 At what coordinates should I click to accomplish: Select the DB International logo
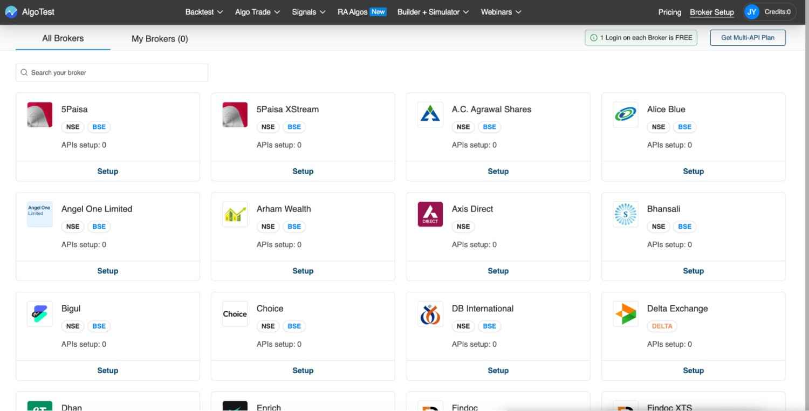(x=430, y=314)
